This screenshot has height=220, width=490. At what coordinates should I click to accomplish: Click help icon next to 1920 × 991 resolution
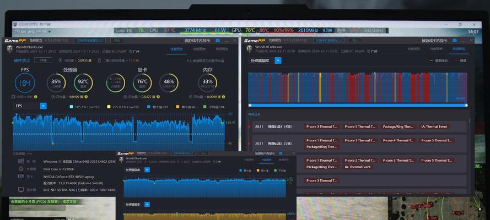pyautogui.click(x=36, y=97)
